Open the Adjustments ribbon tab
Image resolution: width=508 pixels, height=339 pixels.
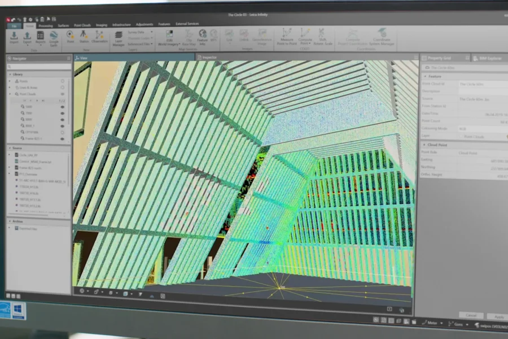click(x=144, y=24)
